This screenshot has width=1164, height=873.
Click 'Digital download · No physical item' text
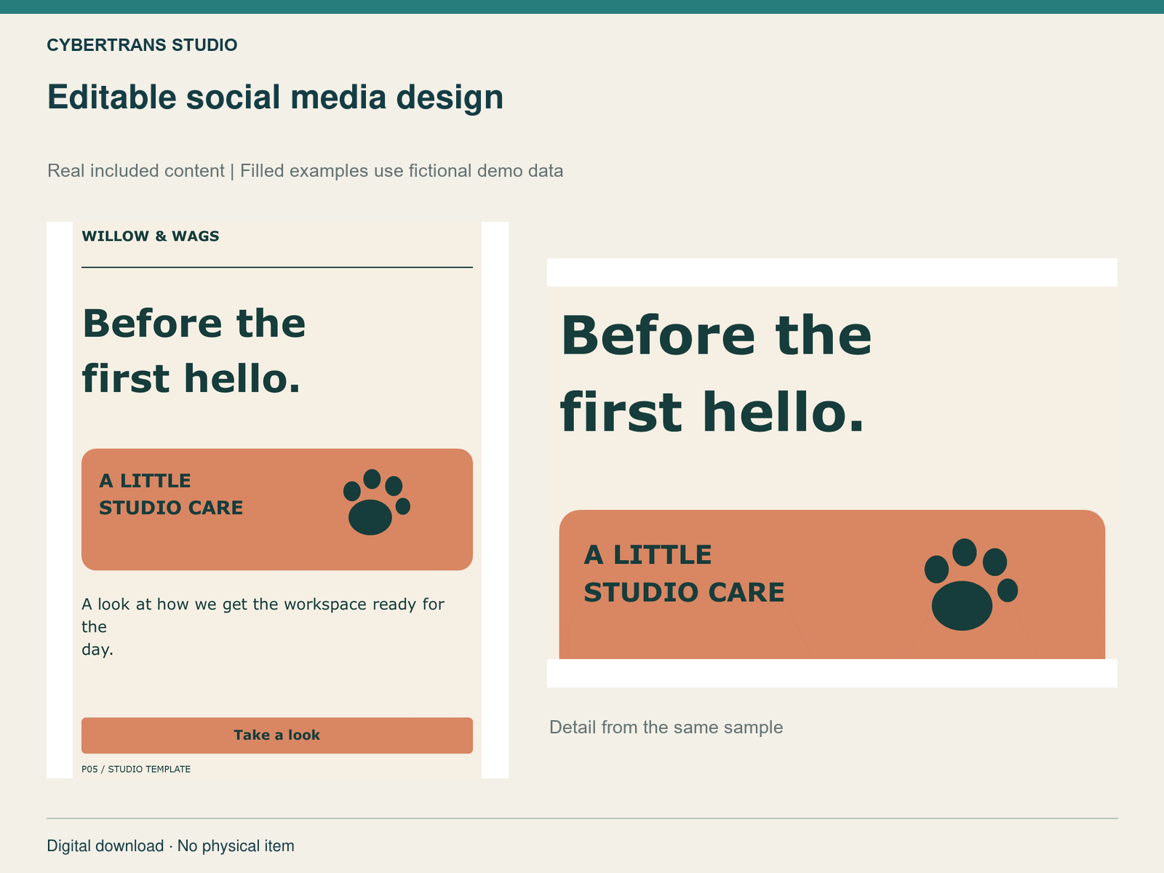171,846
